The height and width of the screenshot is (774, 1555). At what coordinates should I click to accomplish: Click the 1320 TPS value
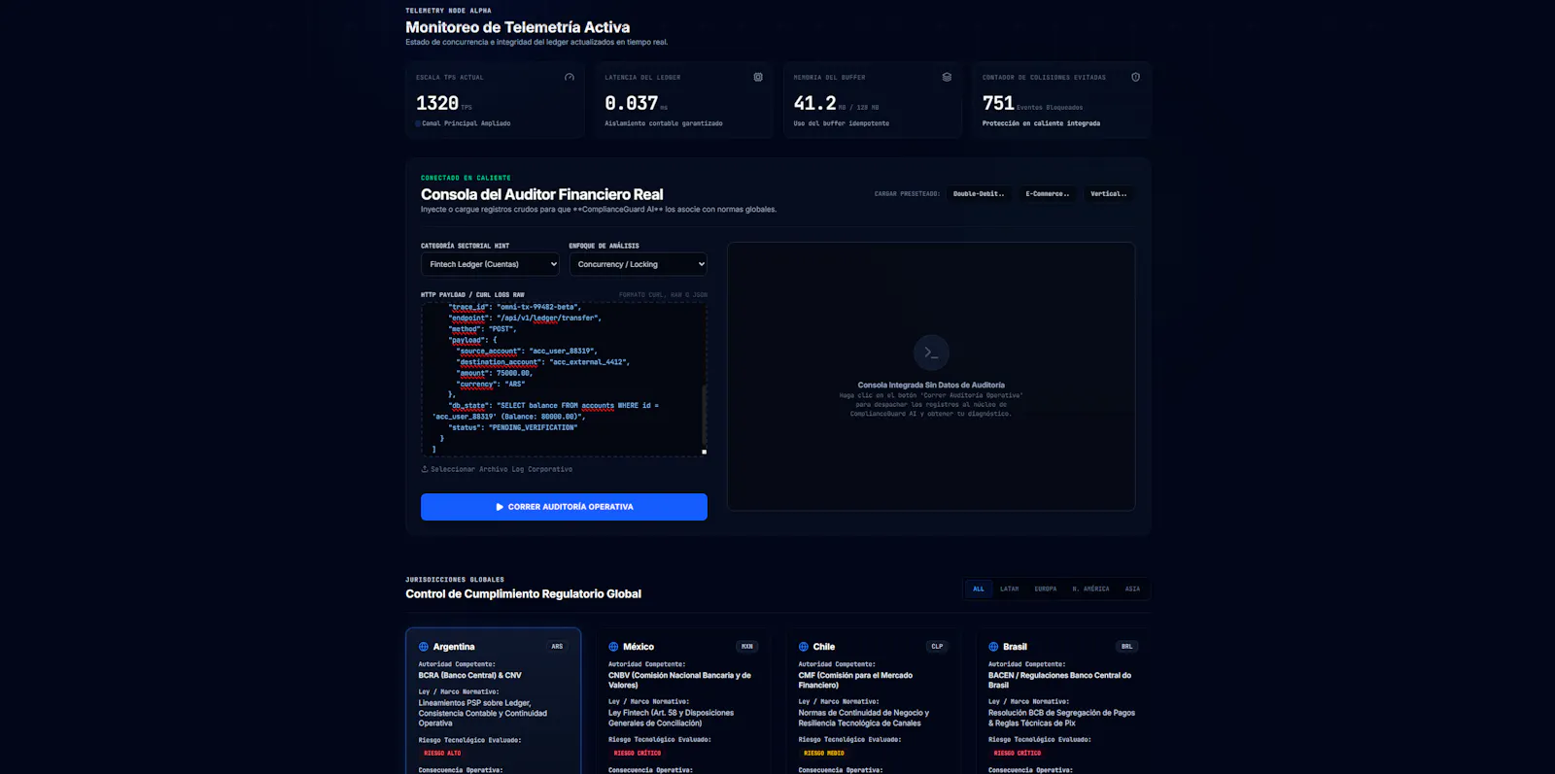[437, 103]
